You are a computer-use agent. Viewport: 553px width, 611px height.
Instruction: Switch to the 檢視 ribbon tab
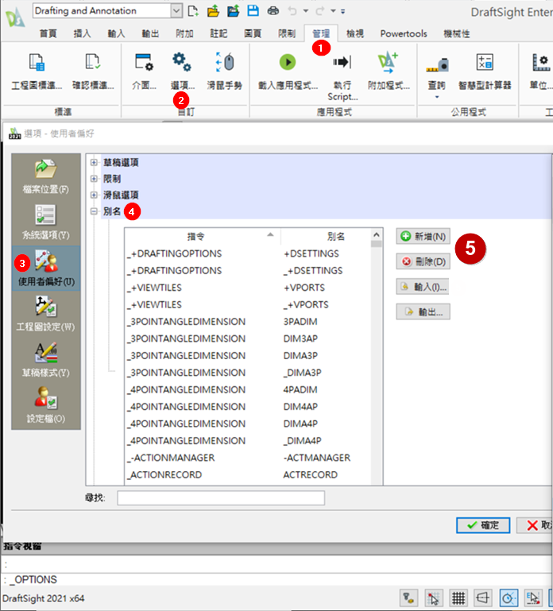pyautogui.click(x=355, y=33)
